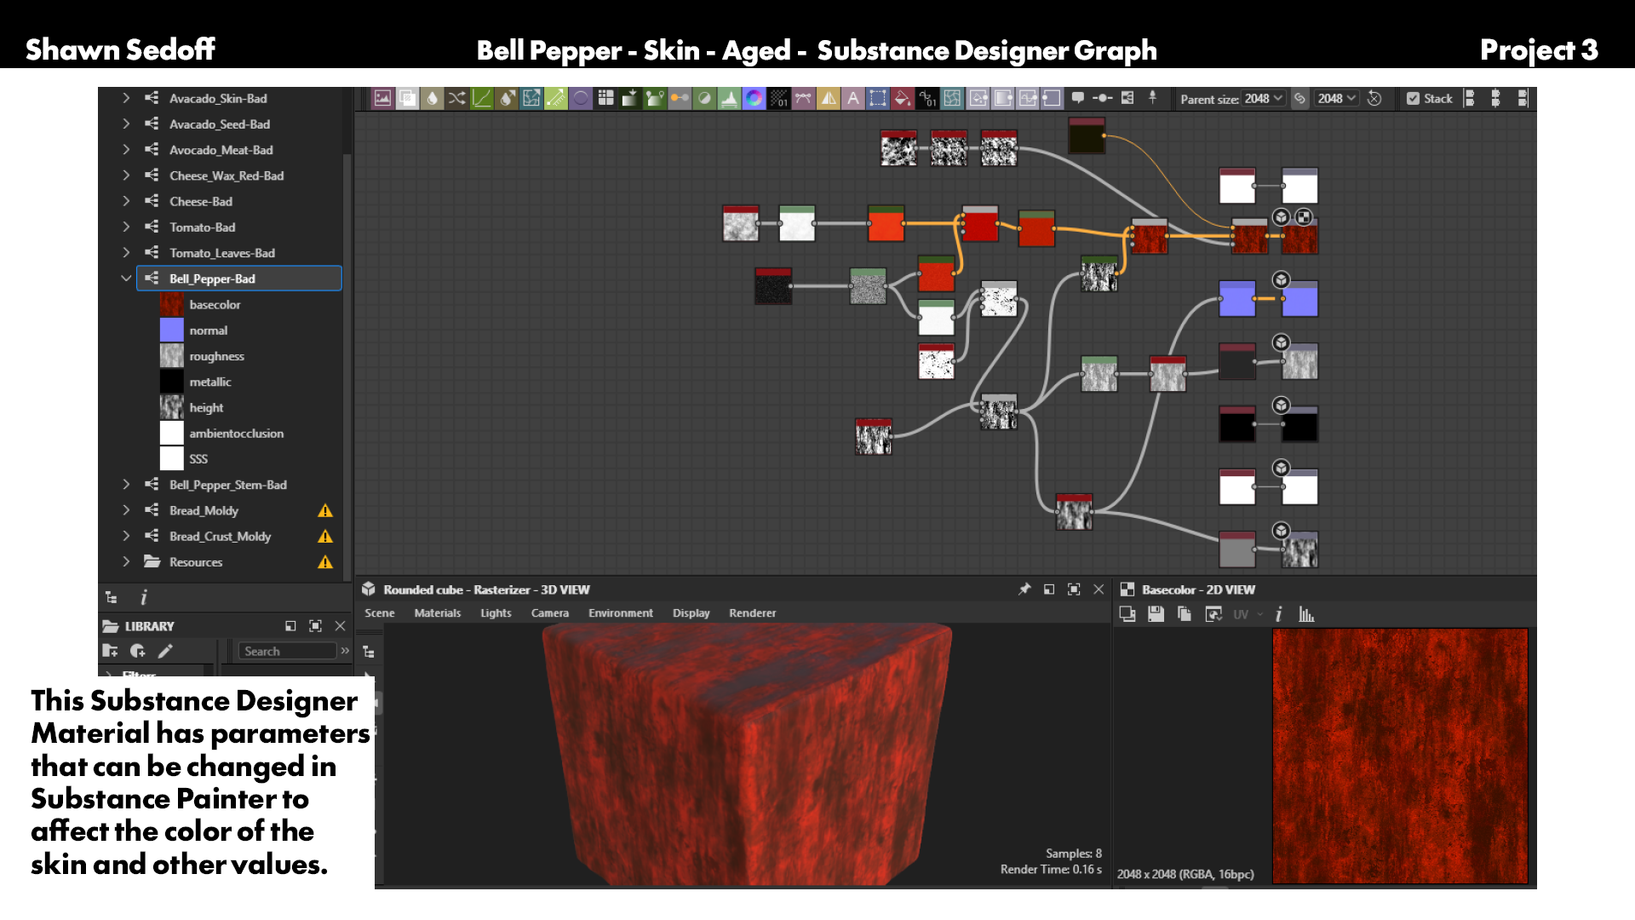Viewport: 1635px width, 920px height.
Task: Save the 2D view image icon
Action: point(1156,614)
